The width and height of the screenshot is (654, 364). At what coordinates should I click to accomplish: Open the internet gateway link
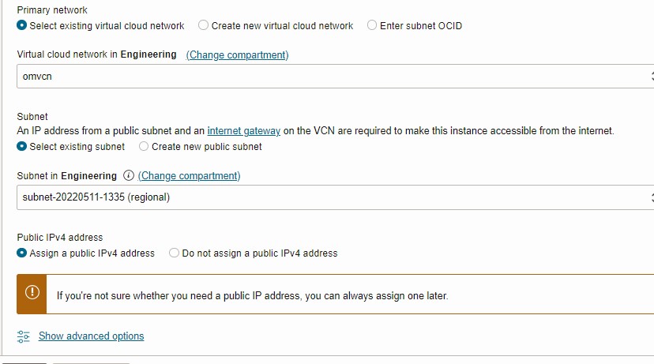click(x=243, y=131)
